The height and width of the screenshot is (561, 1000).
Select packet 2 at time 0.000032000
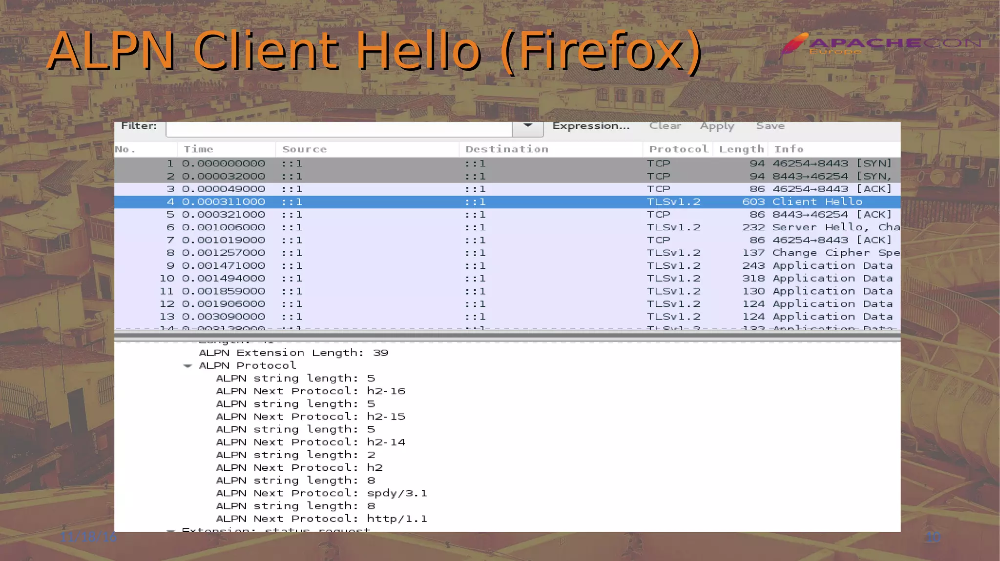coord(507,176)
